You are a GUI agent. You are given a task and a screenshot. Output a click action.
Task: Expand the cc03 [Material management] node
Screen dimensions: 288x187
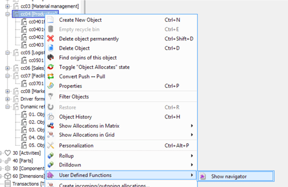pyautogui.click(x=7, y=6)
